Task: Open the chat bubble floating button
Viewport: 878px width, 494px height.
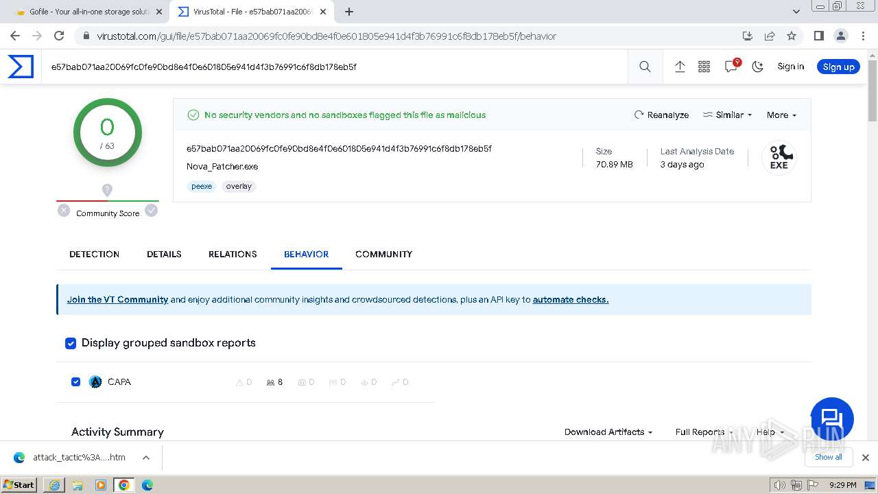Action: tap(831, 419)
